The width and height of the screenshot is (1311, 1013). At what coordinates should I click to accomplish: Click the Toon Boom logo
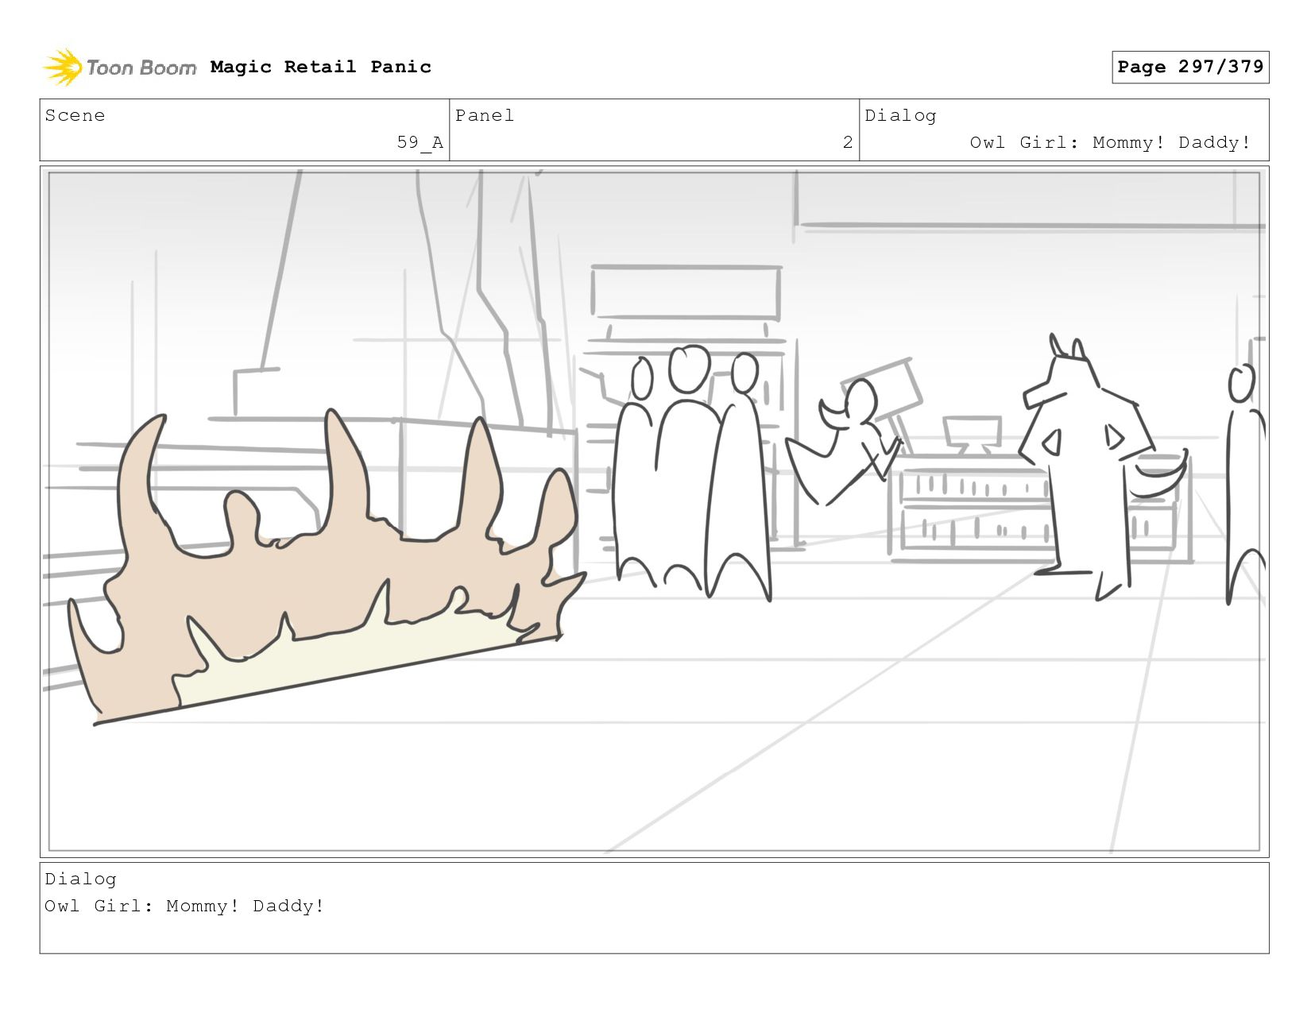point(119,68)
